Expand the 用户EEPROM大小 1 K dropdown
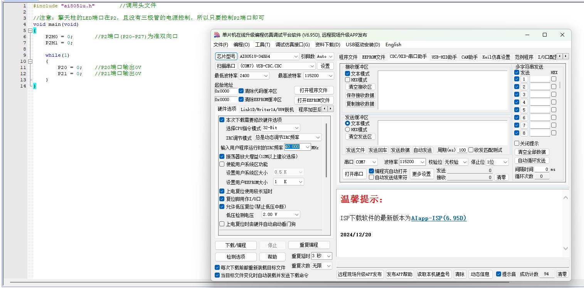The width and height of the screenshot is (584, 288). (301, 182)
